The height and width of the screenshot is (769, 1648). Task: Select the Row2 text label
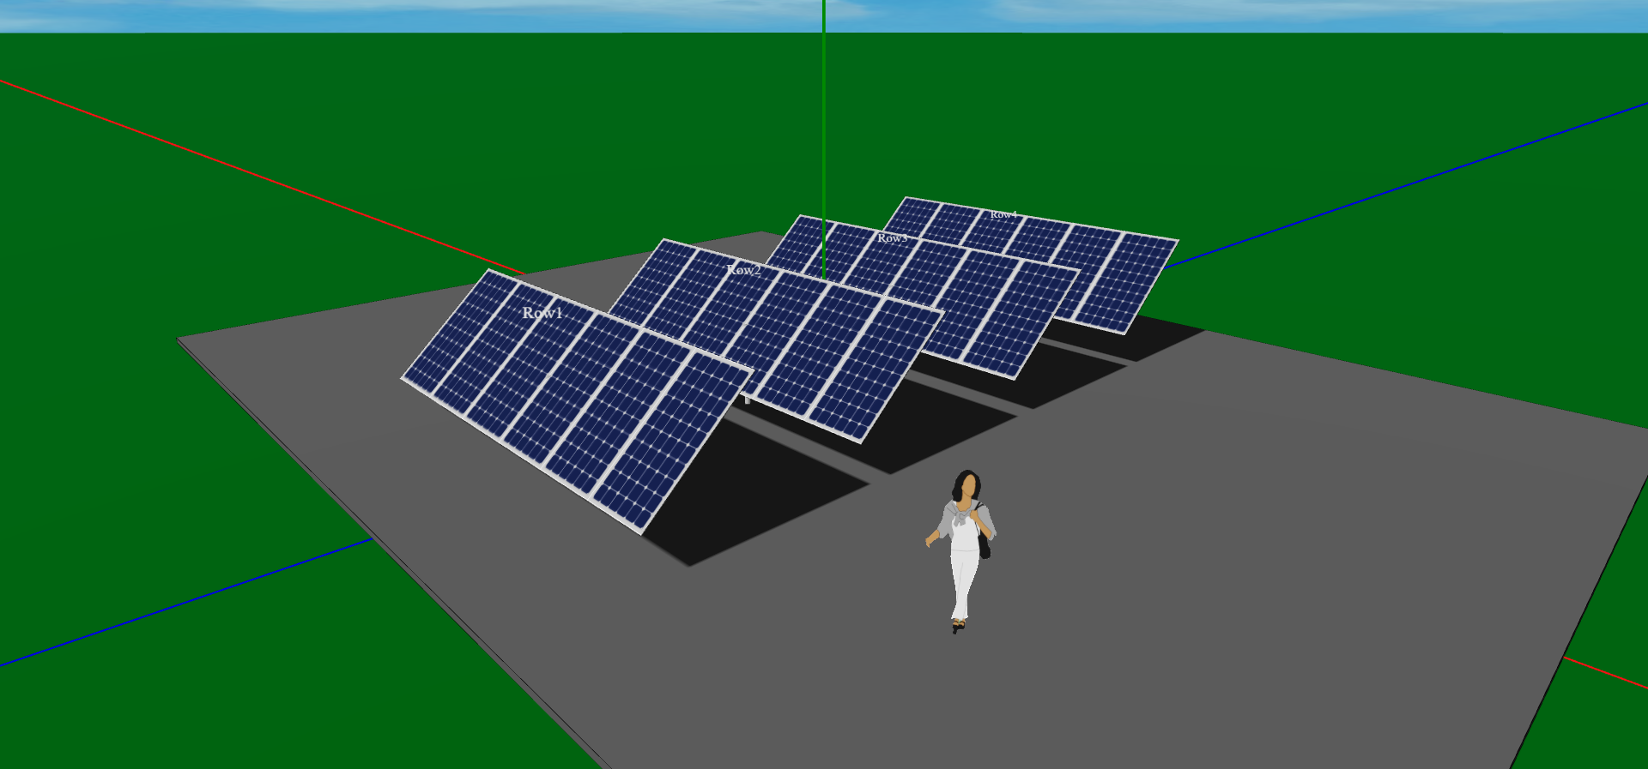[x=743, y=270]
